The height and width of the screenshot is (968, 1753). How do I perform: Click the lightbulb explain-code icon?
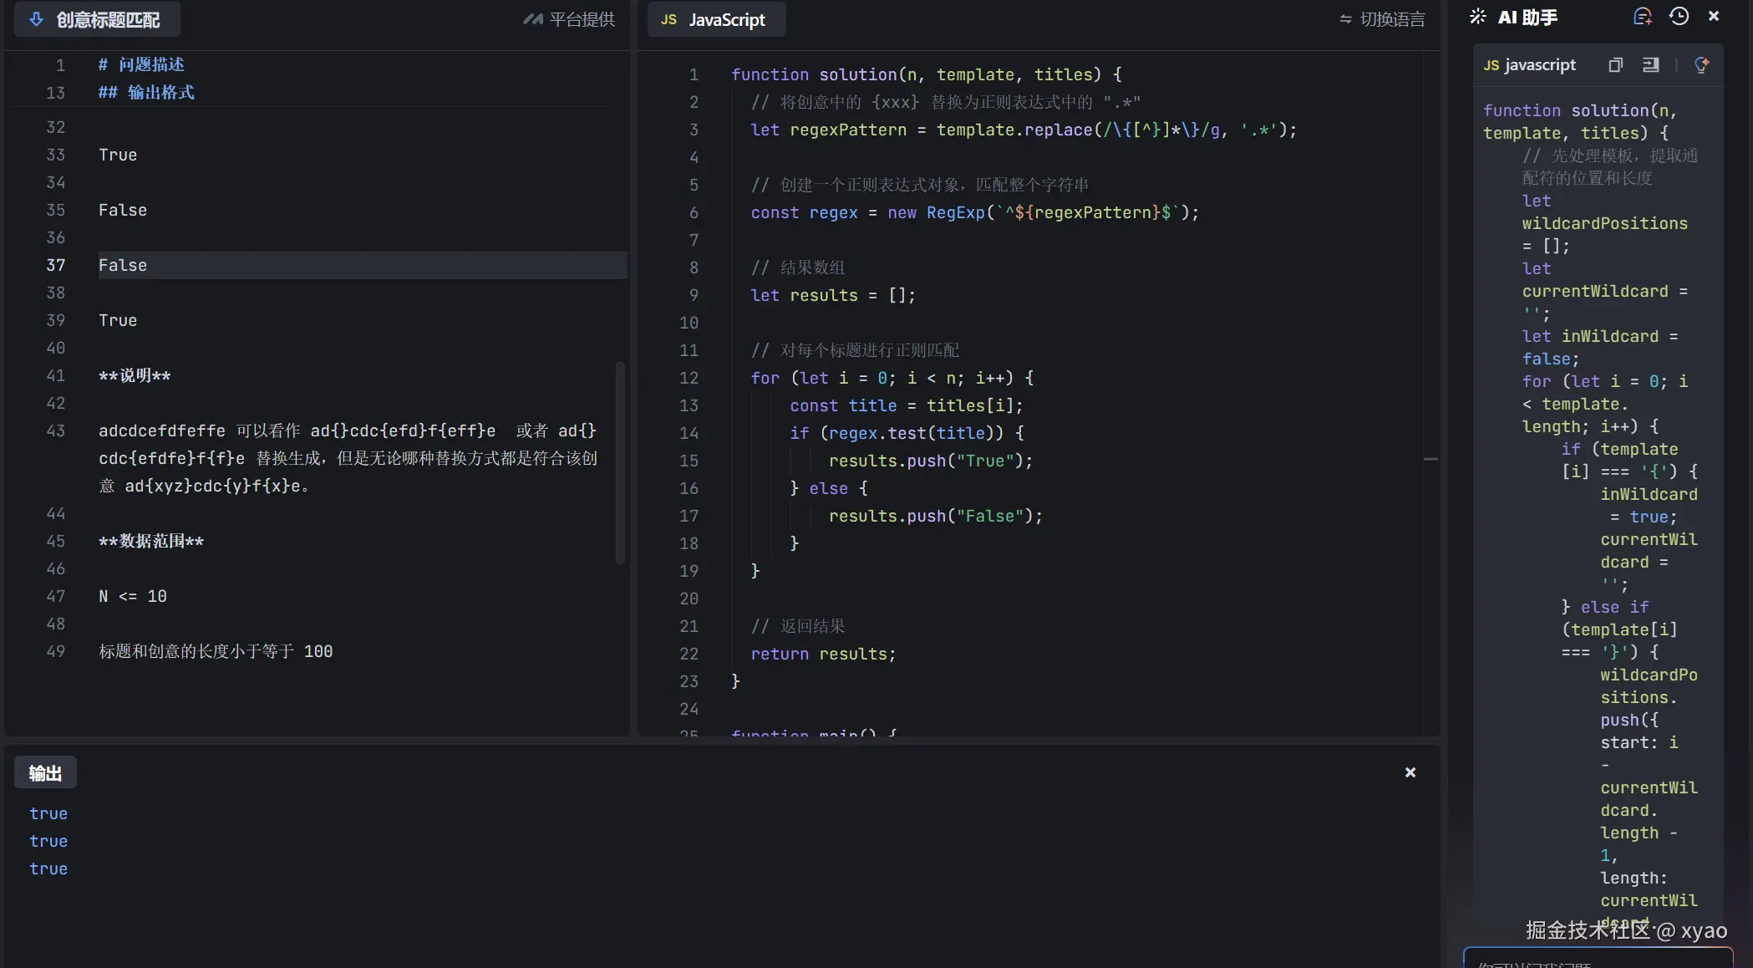pos(1701,65)
